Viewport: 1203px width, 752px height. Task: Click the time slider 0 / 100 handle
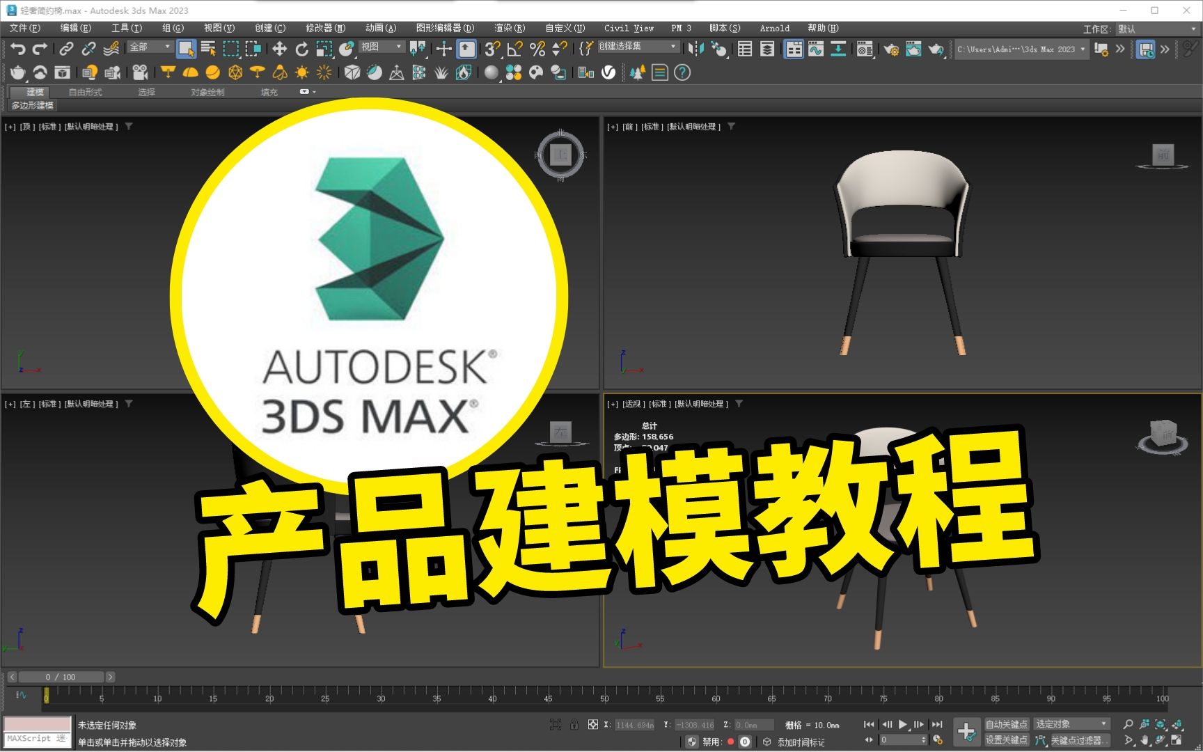tap(61, 677)
